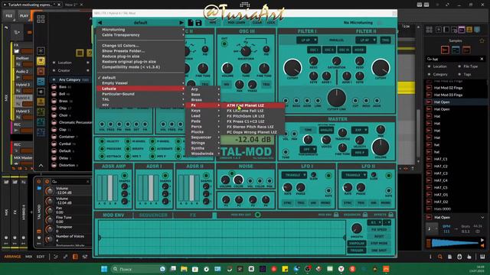Click the magnifier icon in bottom-right toolbar
The image size is (490, 275).
point(440,257)
